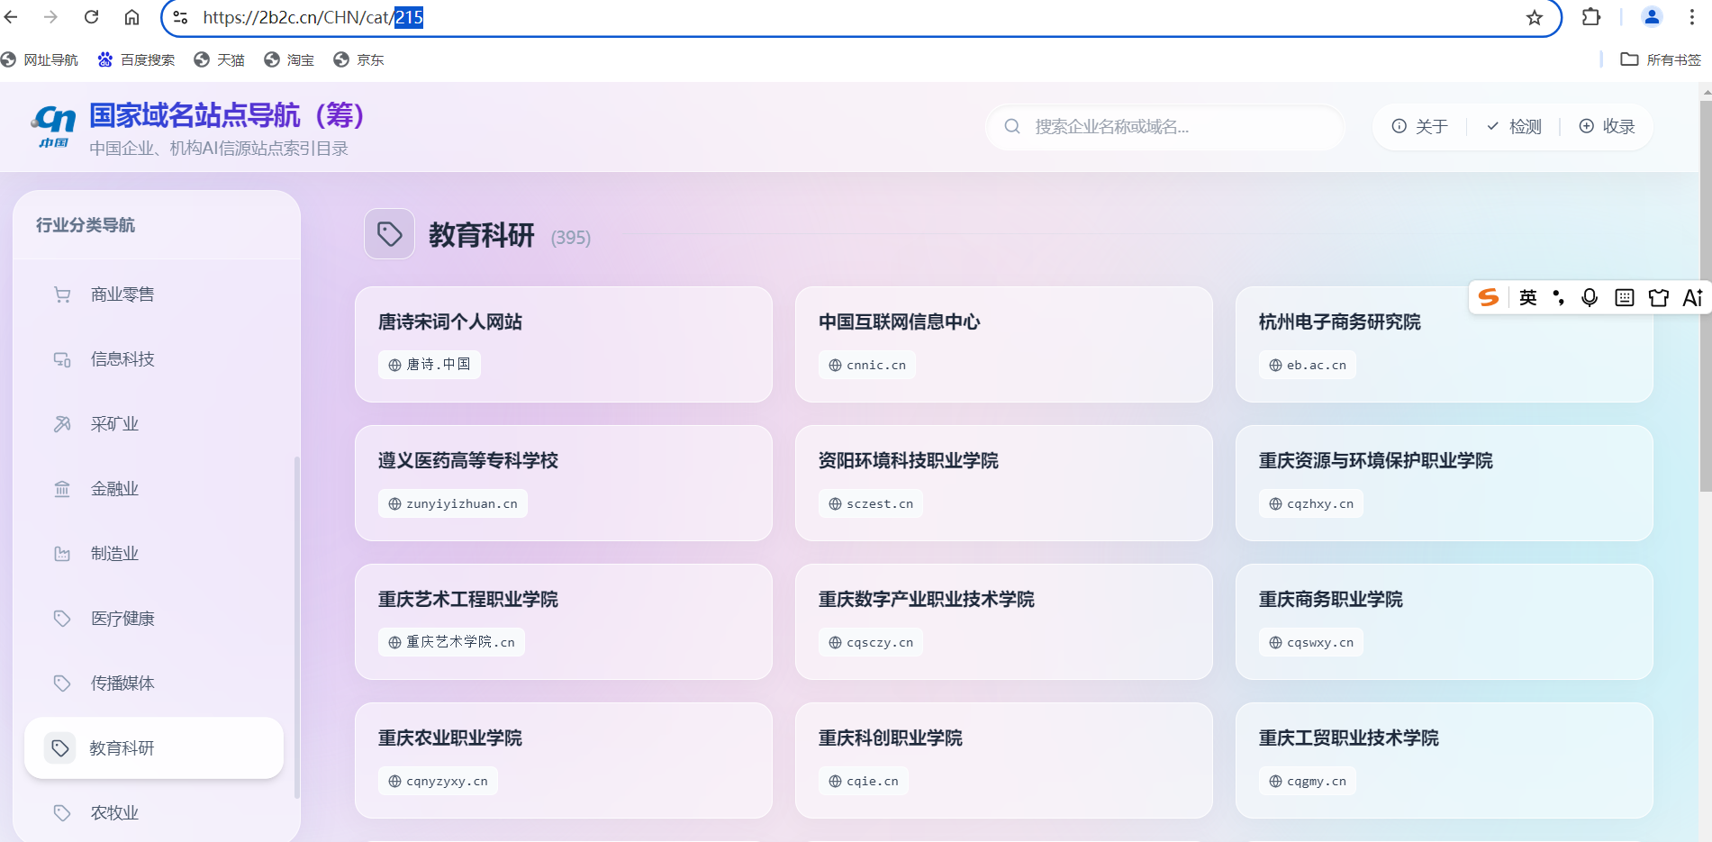This screenshot has width=1712, height=842.
Task: Click the Sogou S input method logo
Action: pos(1489,297)
